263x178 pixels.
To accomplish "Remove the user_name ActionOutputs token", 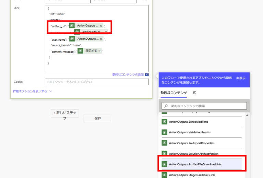I will pyautogui.click(x=101, y=39).
